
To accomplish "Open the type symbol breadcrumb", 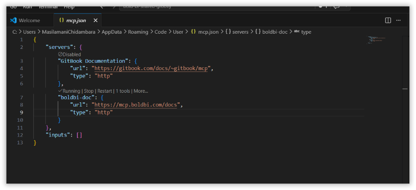I will (x=303, y=32).
